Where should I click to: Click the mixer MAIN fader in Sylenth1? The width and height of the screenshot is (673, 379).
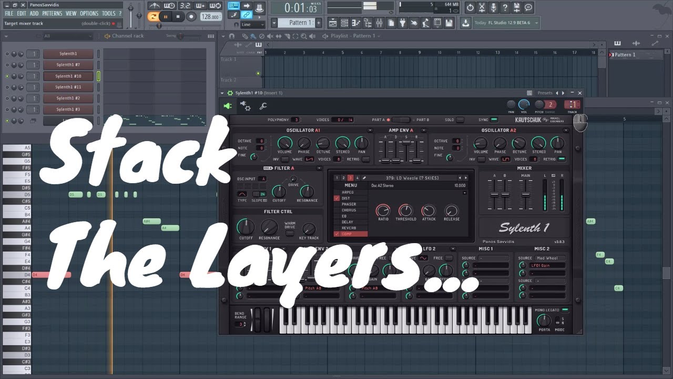point(525,194)
